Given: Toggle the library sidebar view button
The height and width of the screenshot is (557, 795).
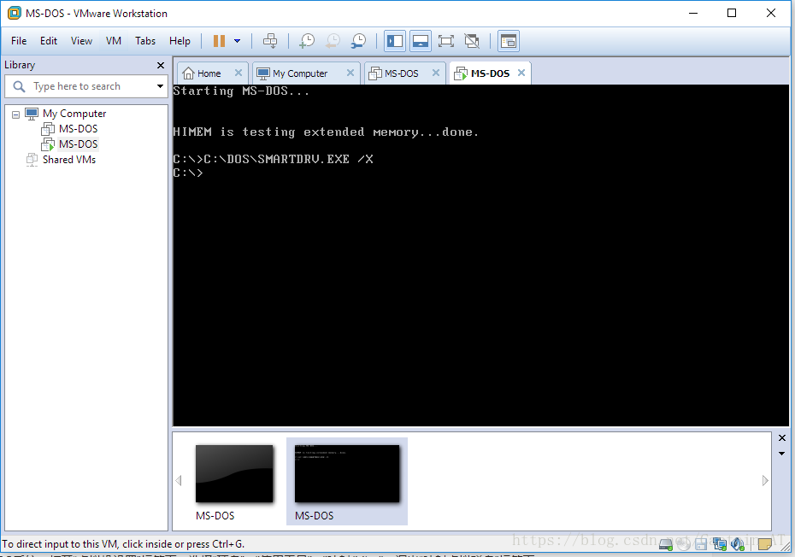Looking at the screenshot, I should (x=394, y=41).
